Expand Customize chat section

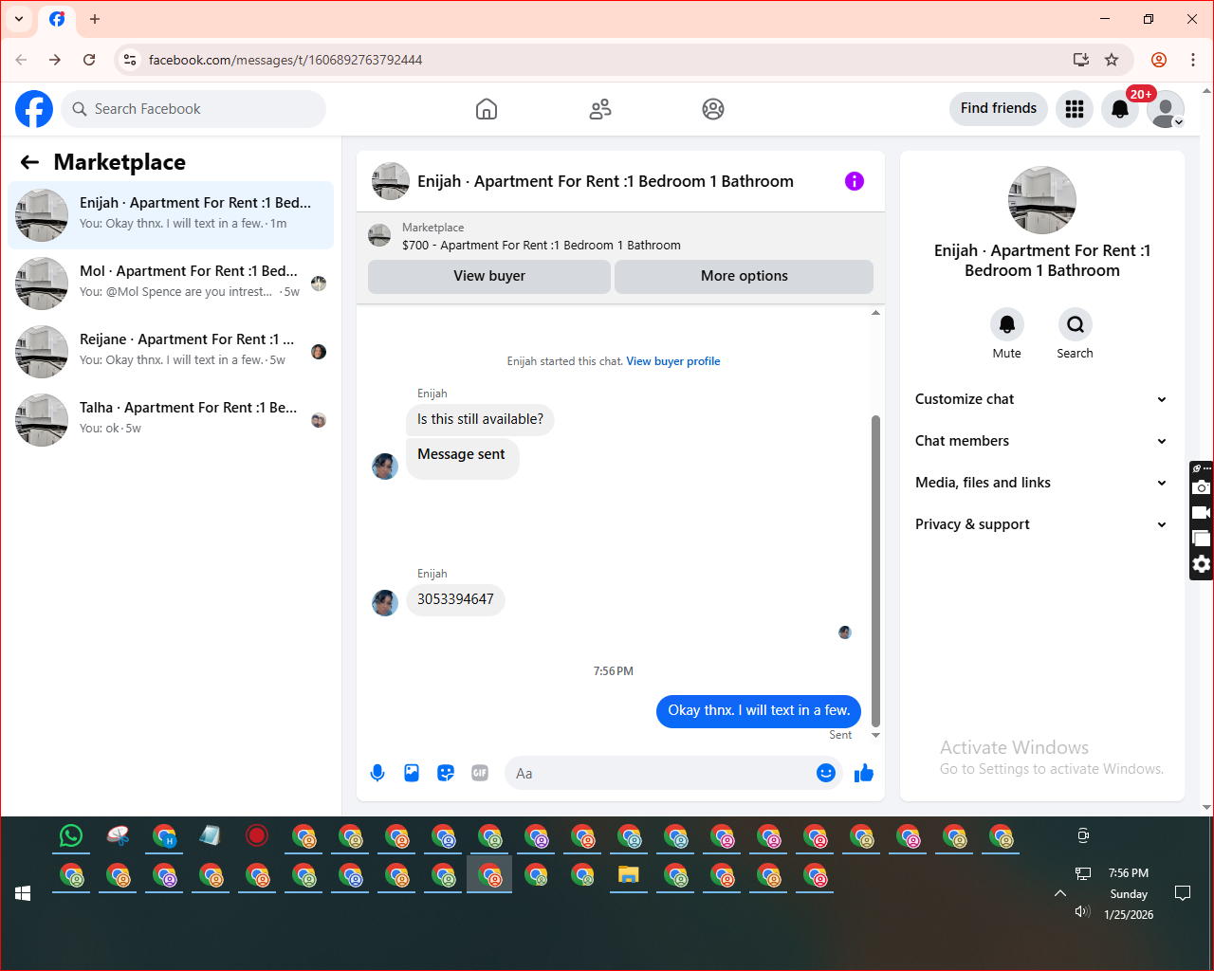pyautogui.click(x=1042, y=399)
